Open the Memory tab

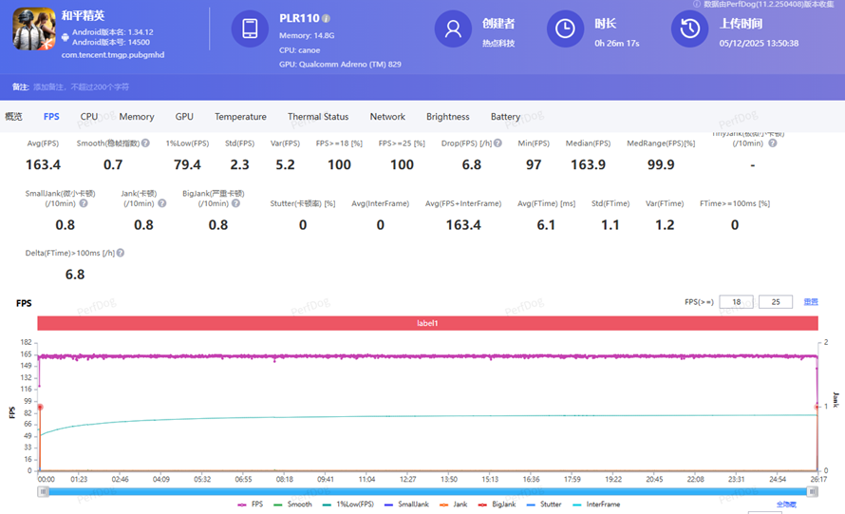(137, 117)
